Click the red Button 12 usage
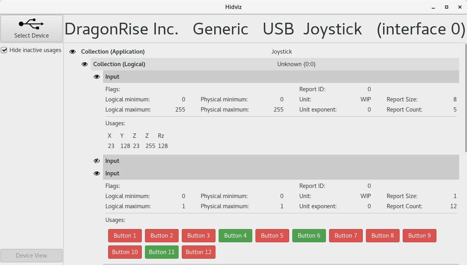The height and width of the screenshot is (265, 467). 198,252
